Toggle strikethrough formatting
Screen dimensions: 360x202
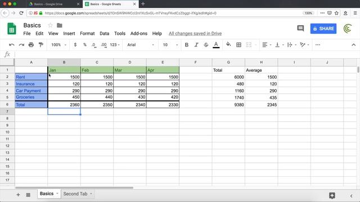click(206, 45)
